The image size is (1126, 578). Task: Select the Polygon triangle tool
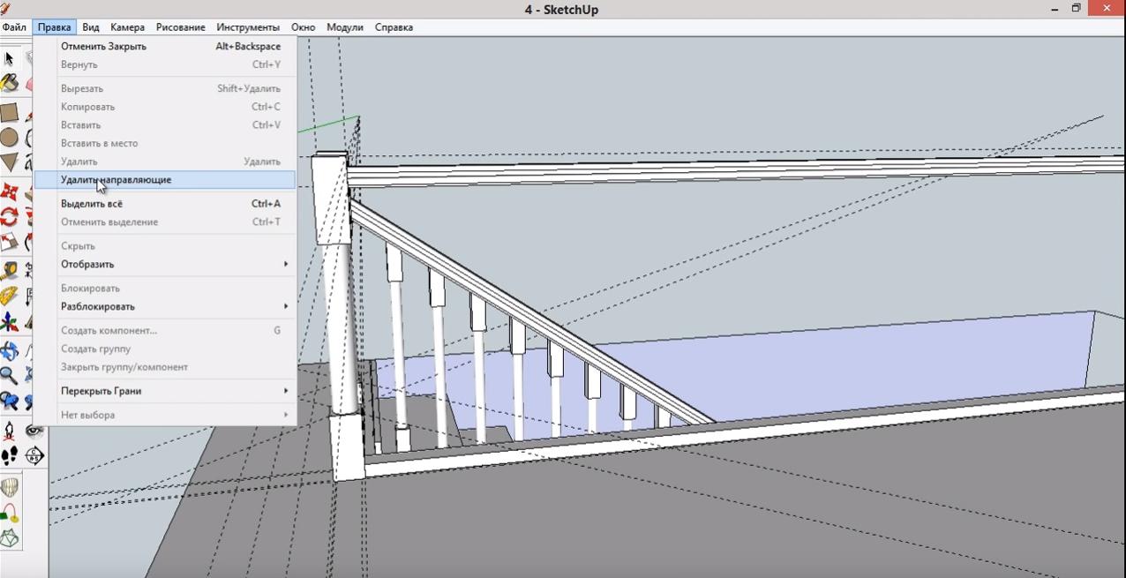tap(9, 162)
